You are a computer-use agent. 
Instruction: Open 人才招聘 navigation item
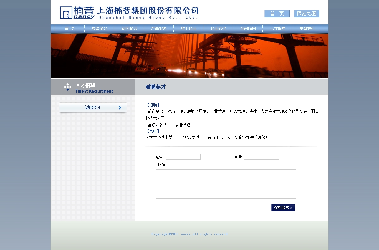(277, 28)
